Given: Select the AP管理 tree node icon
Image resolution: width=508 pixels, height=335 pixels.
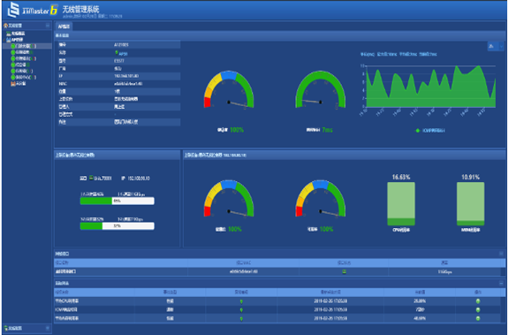Looking at the screenshot, I should click(9, 40).
